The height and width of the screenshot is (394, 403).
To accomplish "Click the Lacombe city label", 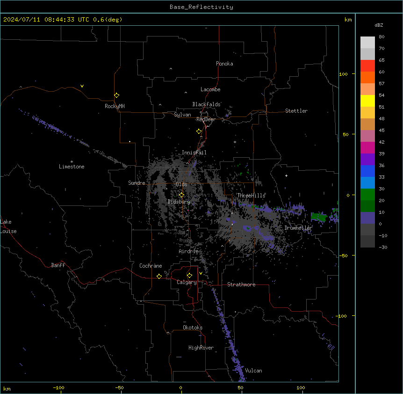I will (x=210, y=89).
